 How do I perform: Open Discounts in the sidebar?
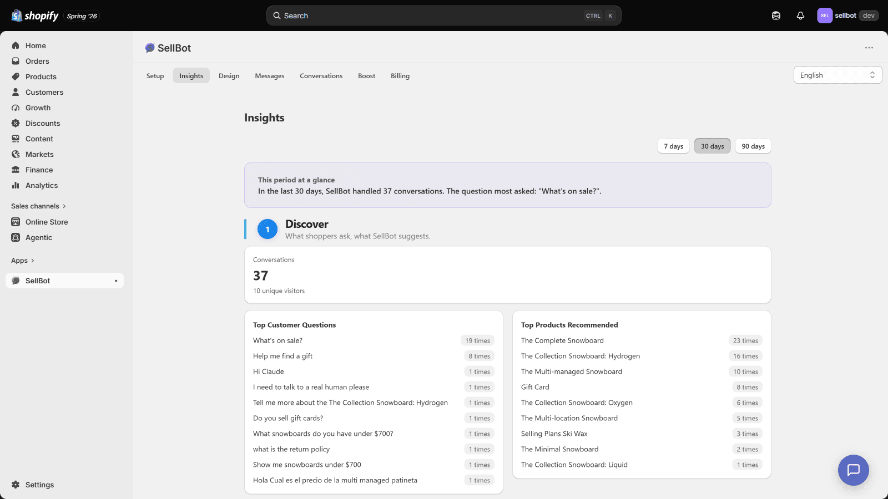[64, 123]
